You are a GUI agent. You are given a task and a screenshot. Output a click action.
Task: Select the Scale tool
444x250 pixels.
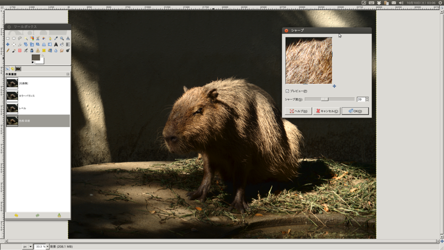click(32, 45)
